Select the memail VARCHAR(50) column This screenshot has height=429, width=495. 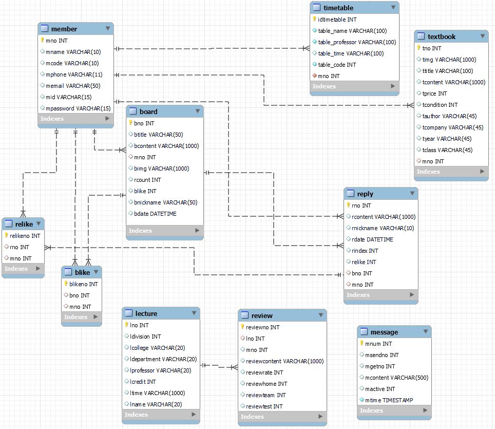pyautogui.click(x=76, y=86)
